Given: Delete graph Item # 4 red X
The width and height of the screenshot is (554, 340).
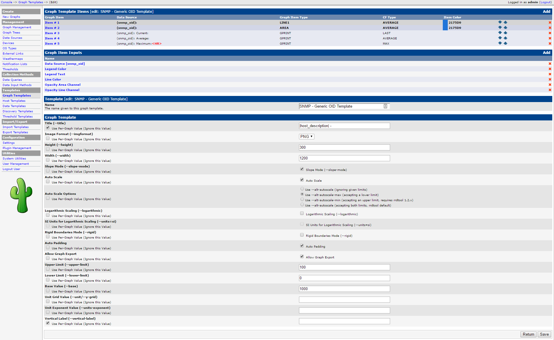Looking at the screenshot, I should (550, 38).
